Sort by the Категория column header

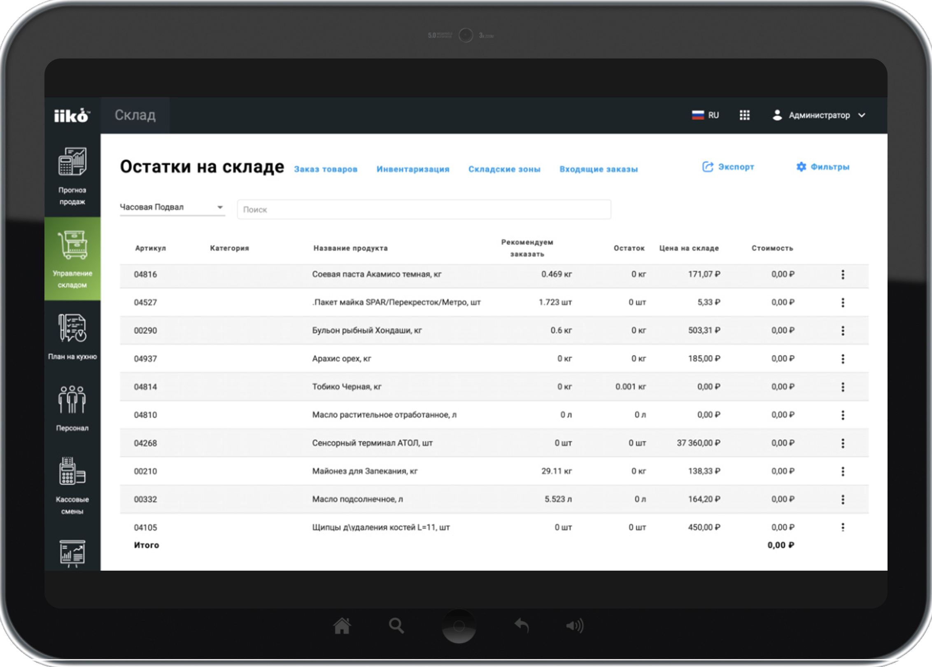230,248
